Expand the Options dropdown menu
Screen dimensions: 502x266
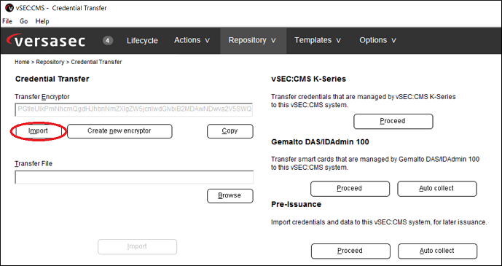pyautogui.click(x=378, y=40)
